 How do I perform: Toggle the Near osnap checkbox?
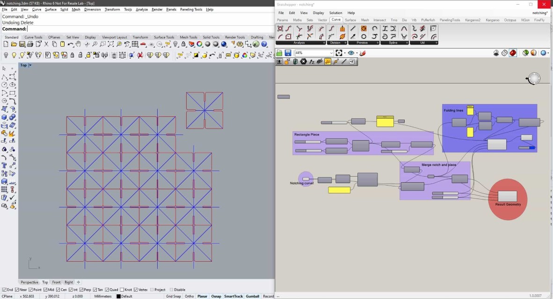(x=17, y=290)
